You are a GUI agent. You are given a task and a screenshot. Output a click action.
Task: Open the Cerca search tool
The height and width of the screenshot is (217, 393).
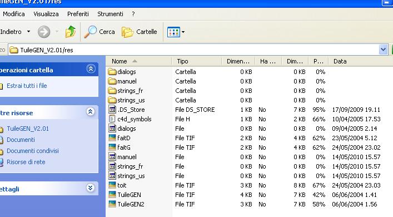click(x=100, y=32)
